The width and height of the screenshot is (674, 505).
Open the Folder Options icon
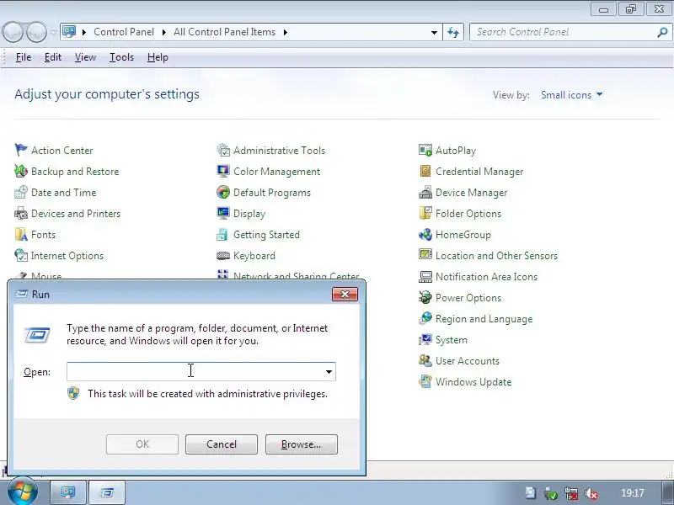coord(425,213)
